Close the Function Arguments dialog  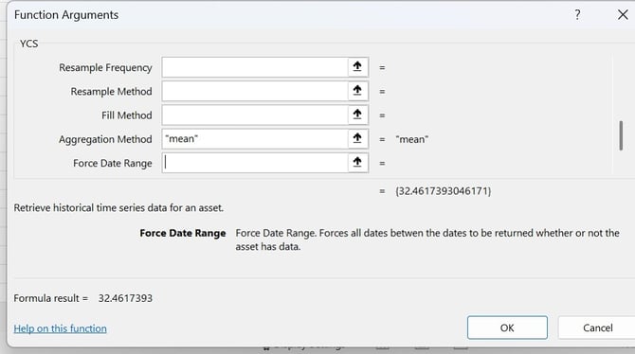(623, 15)
